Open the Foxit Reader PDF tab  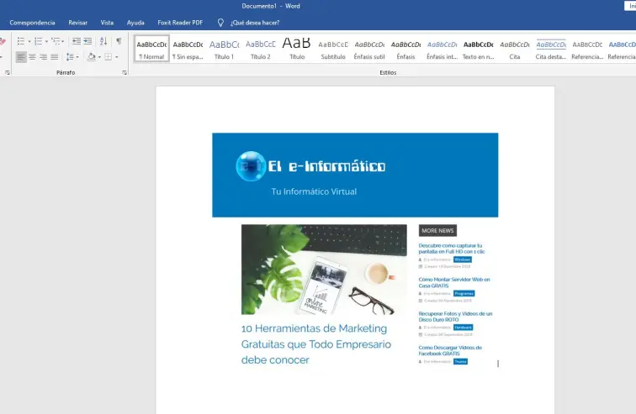[x=180, y=23]
